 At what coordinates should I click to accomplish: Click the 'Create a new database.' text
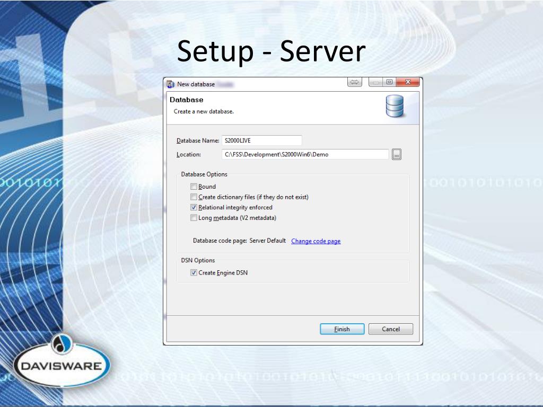click(x=204, y=111)
